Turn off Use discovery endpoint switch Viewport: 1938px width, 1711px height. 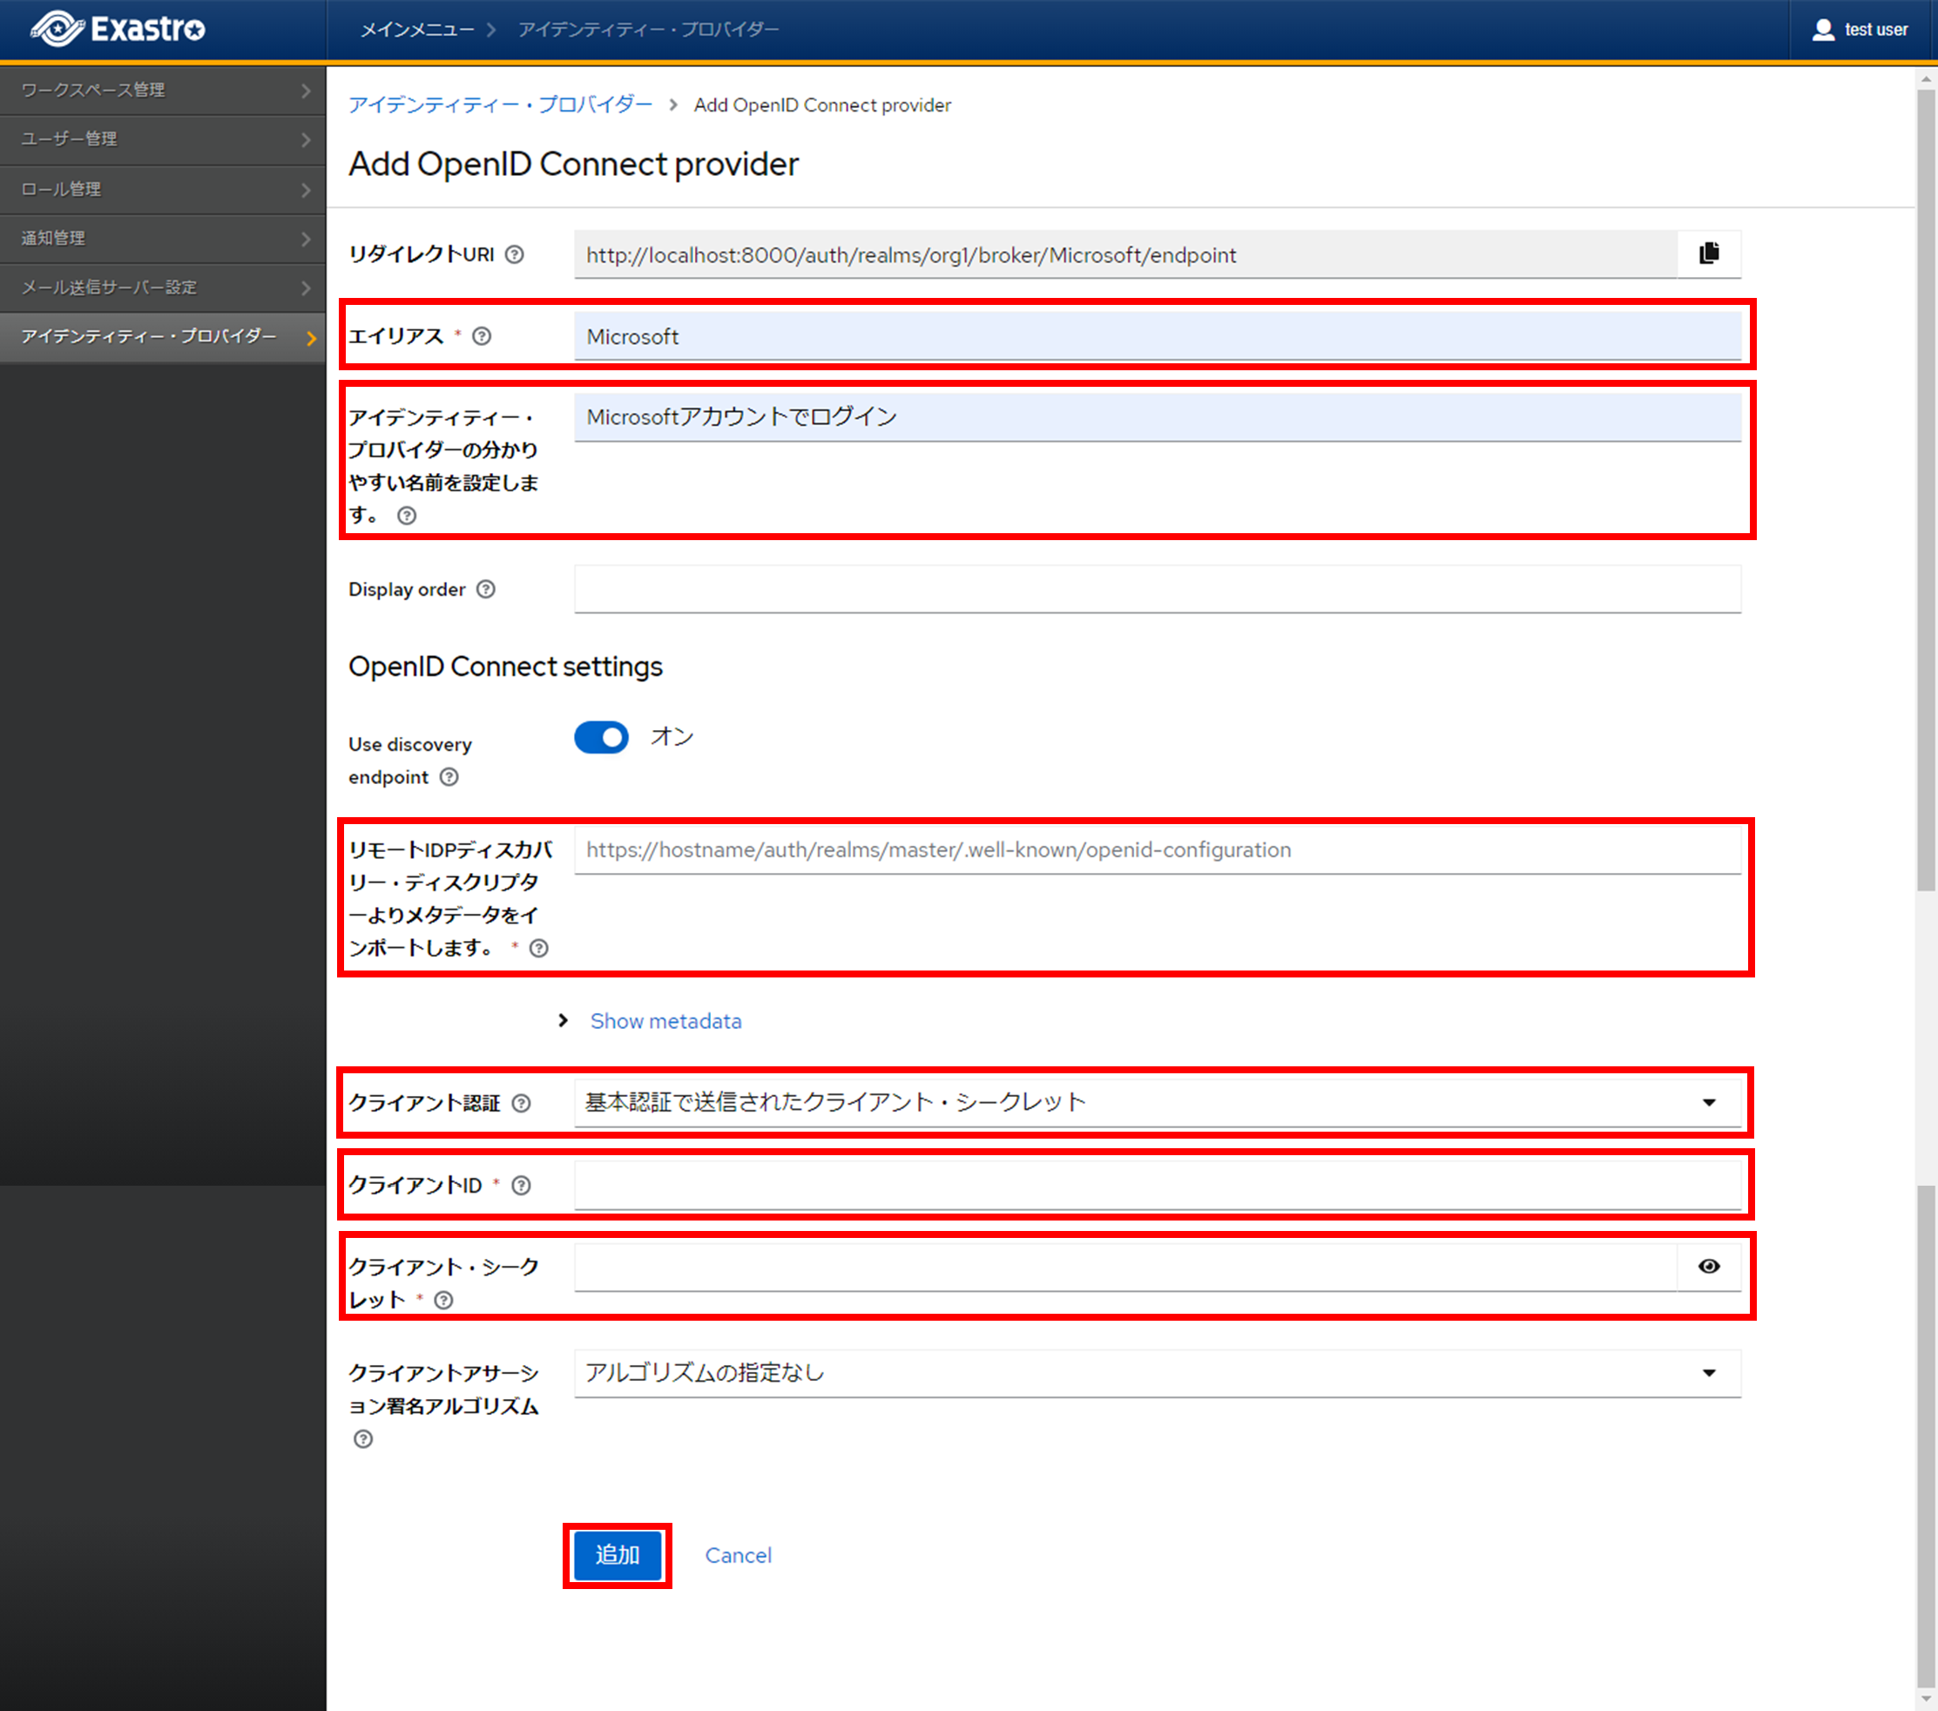coord(601,737)
